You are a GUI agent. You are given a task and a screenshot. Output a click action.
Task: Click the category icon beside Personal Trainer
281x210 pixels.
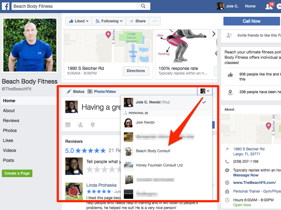227,191
